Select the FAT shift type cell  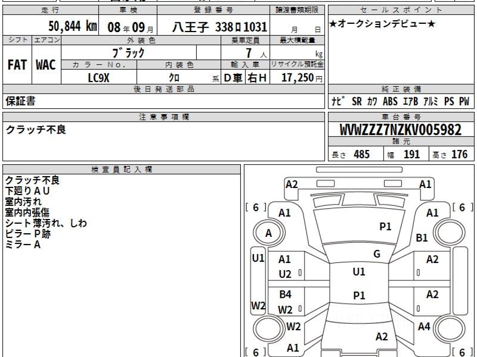coord(17,65)
